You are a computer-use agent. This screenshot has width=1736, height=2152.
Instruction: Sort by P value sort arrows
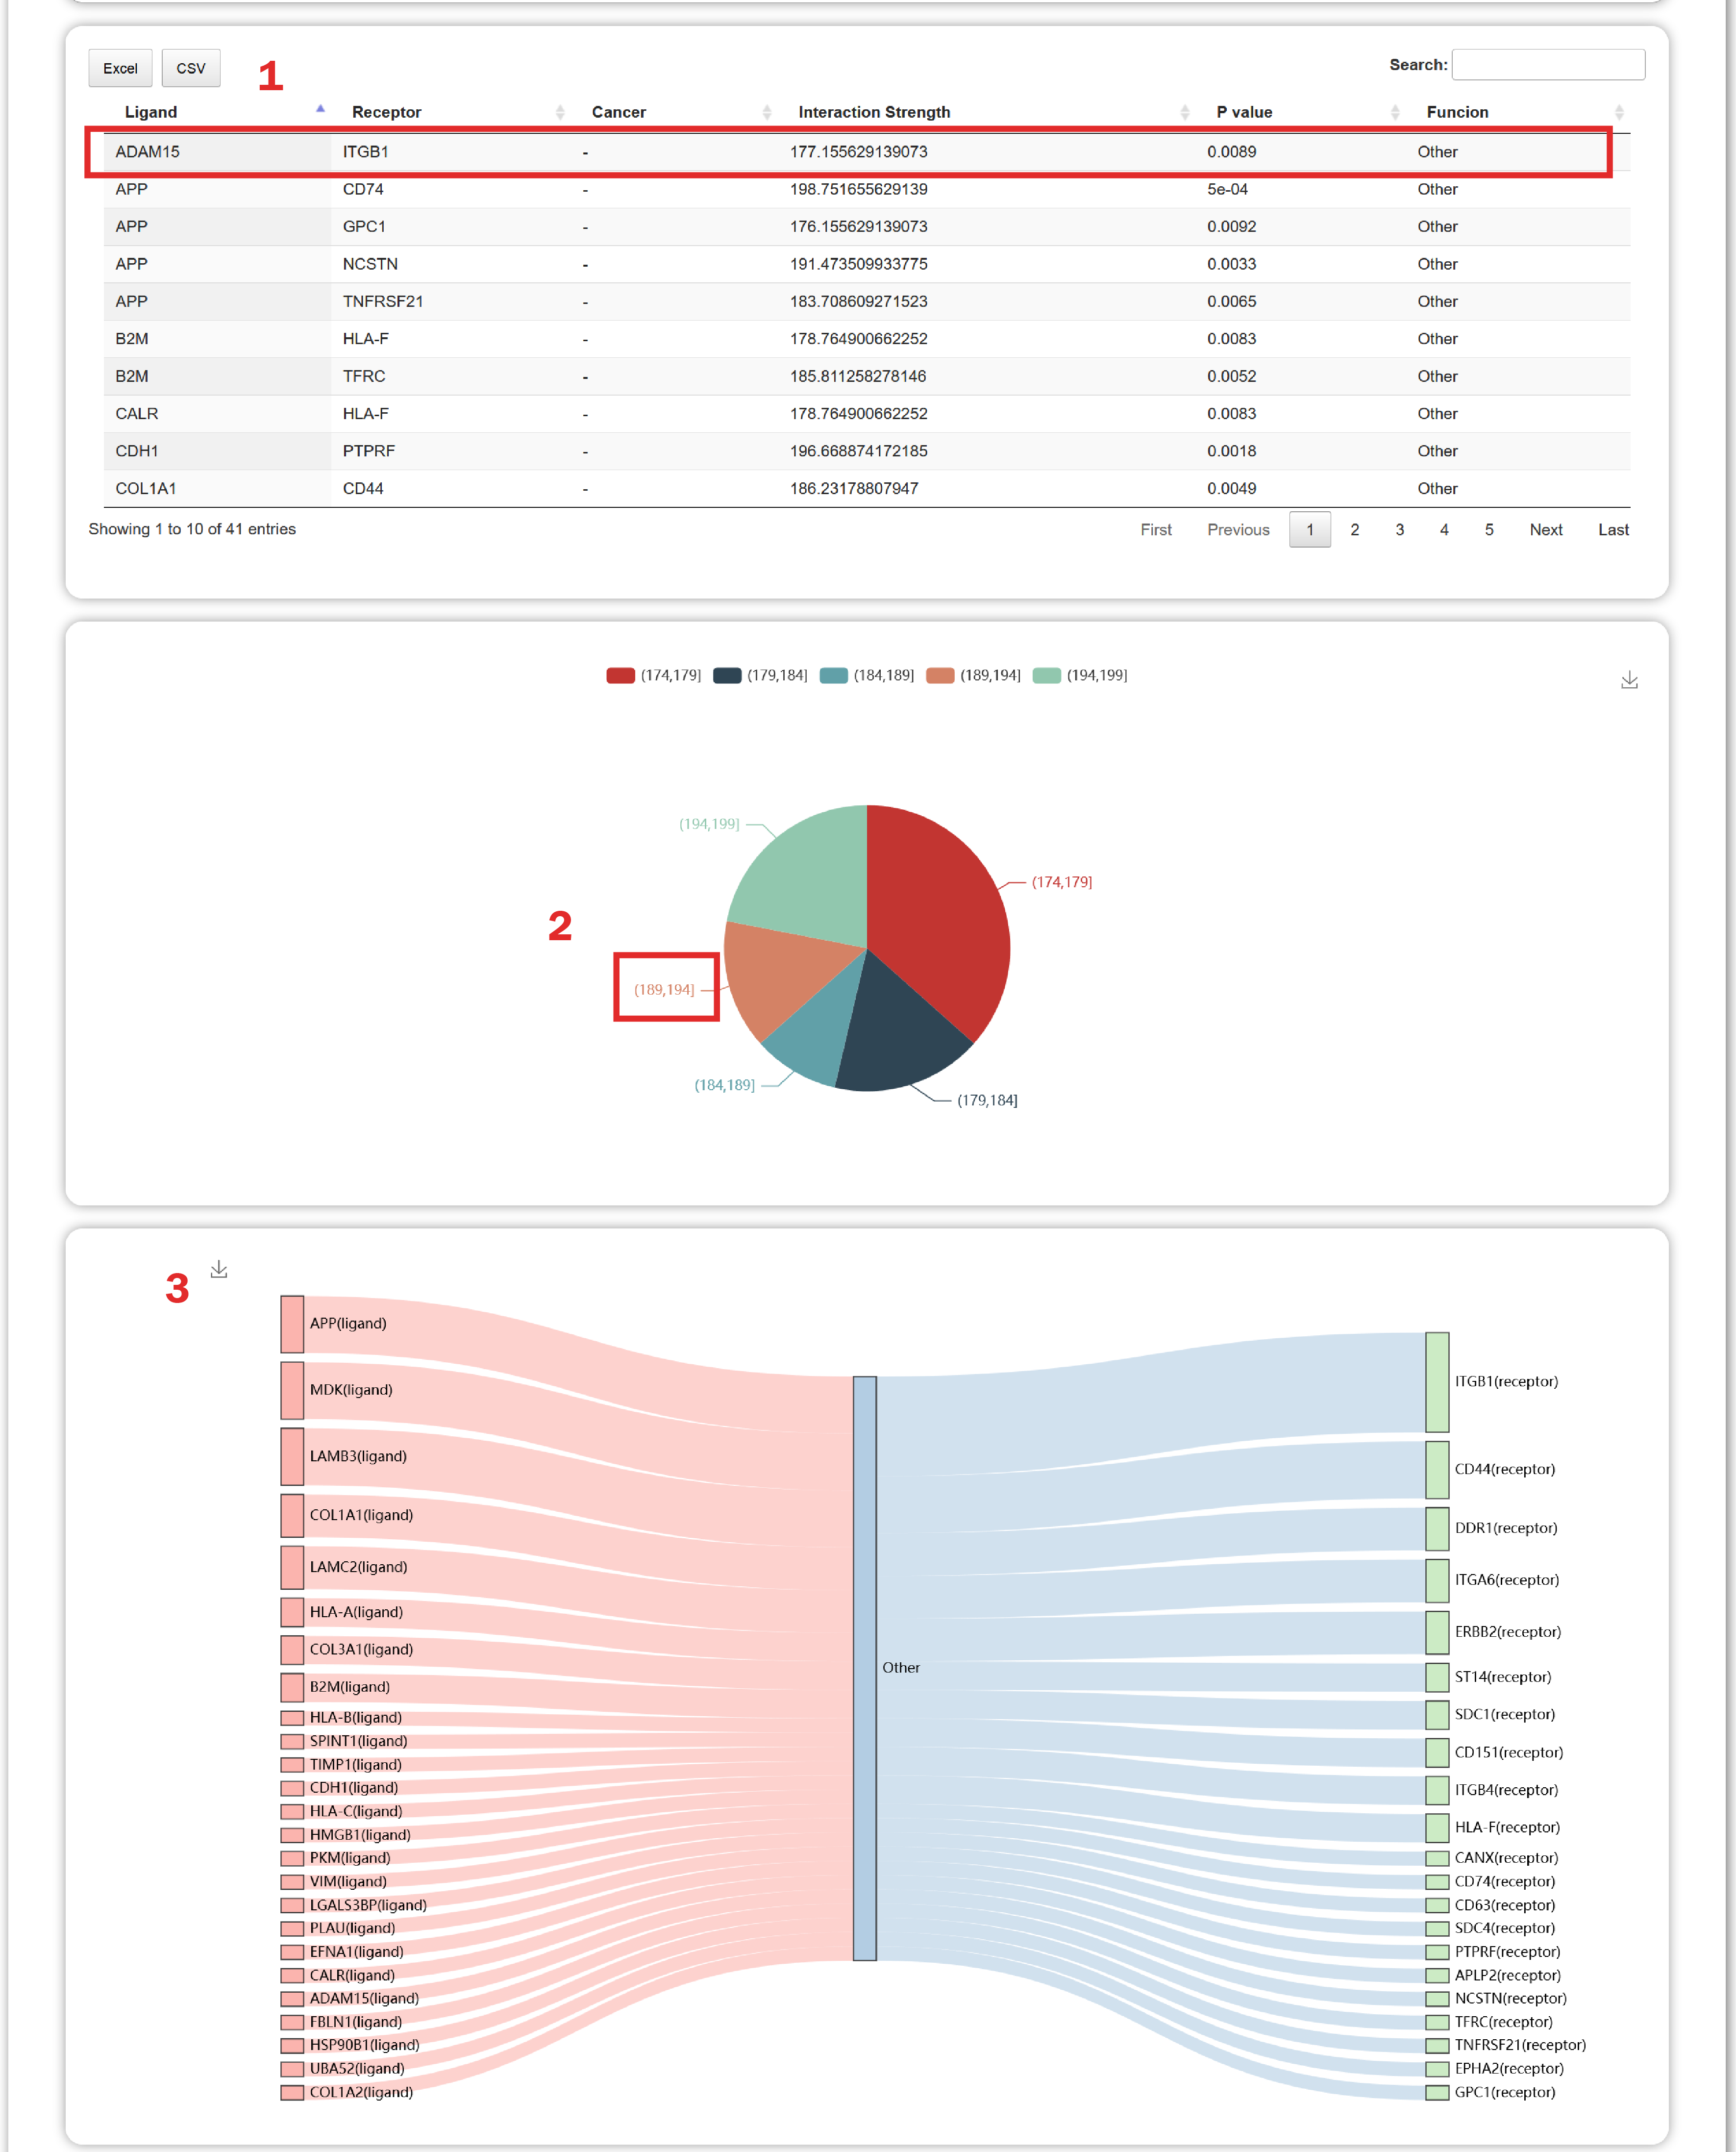click(1395, 112)
